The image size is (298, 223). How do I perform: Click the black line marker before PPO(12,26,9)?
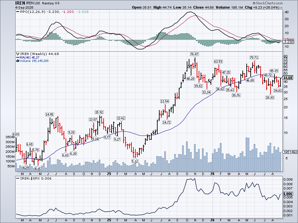tap(18, 12)
